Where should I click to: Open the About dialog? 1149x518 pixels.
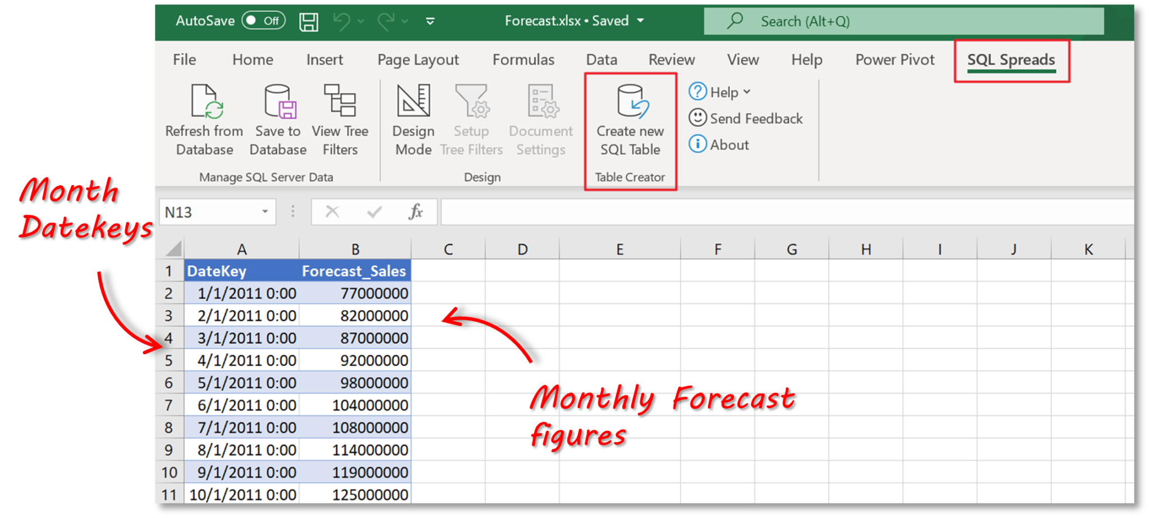click(697, 145)
